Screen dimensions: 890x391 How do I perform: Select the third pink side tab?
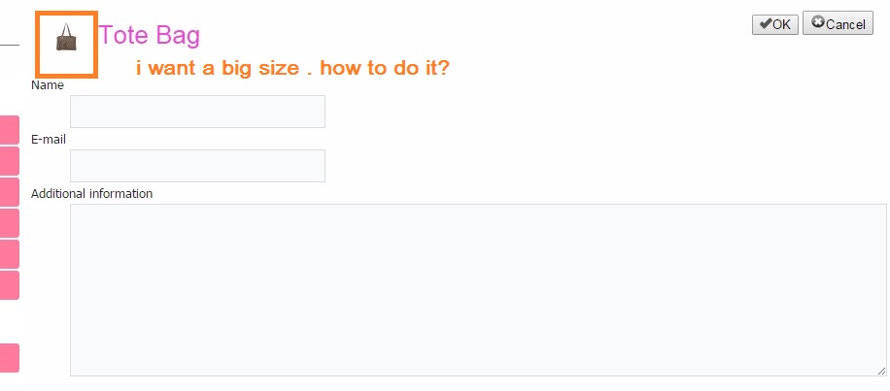(9, 192)
